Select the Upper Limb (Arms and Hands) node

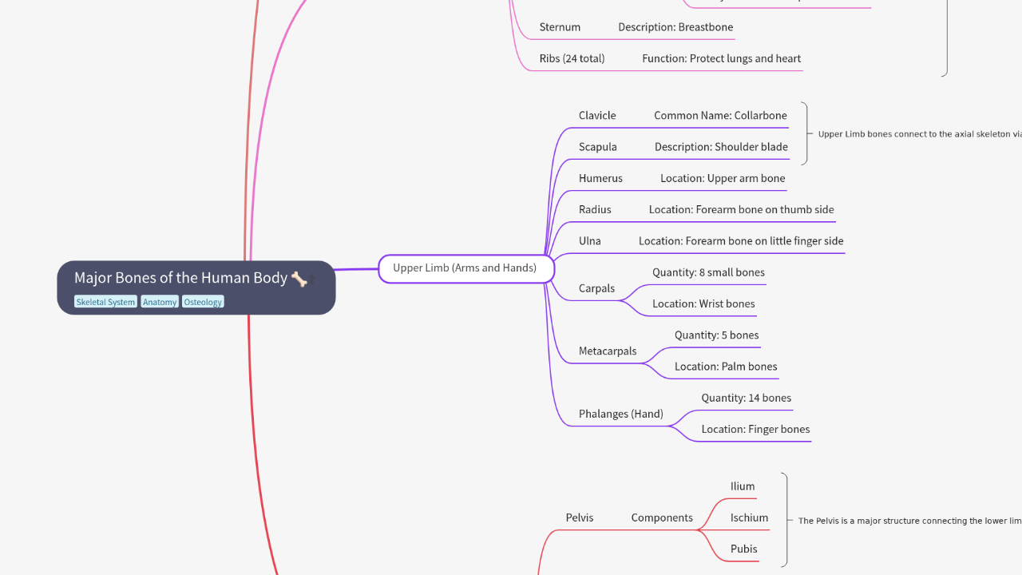point(465,268)
